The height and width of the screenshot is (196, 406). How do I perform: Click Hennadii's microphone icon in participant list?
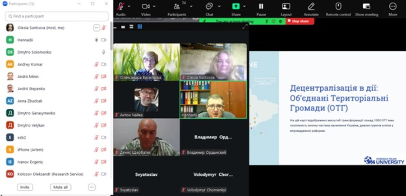(x=97, y=40)
